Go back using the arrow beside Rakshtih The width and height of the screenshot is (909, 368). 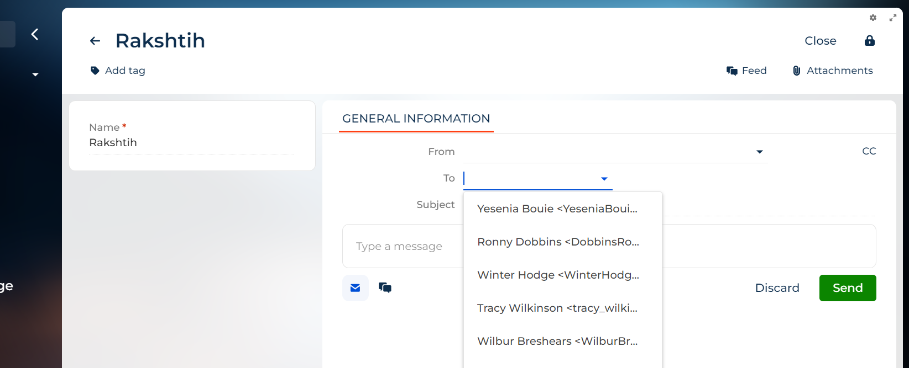pyautogui.click(x=95, y=41)
